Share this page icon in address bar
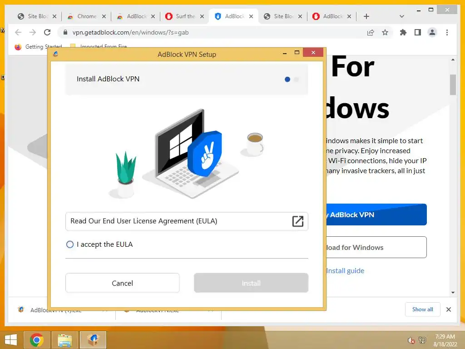 point(371,32)
